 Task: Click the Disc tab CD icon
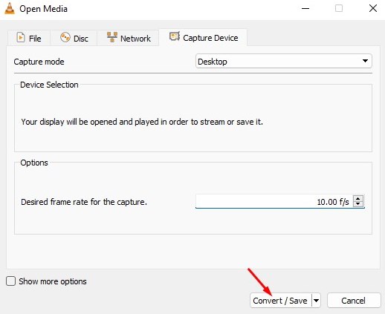click(65, 37)
